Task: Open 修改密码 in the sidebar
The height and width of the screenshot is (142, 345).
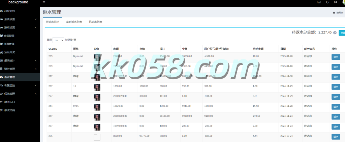Action: pyautogui.click(x=9, y=110)
